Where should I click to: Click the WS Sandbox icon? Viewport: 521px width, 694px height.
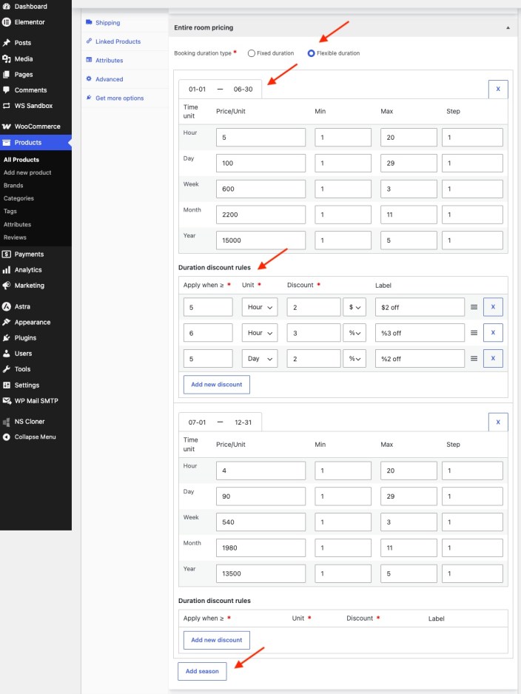coord(6,106)
